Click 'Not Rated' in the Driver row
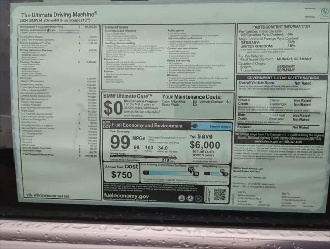 pos(302,101)
